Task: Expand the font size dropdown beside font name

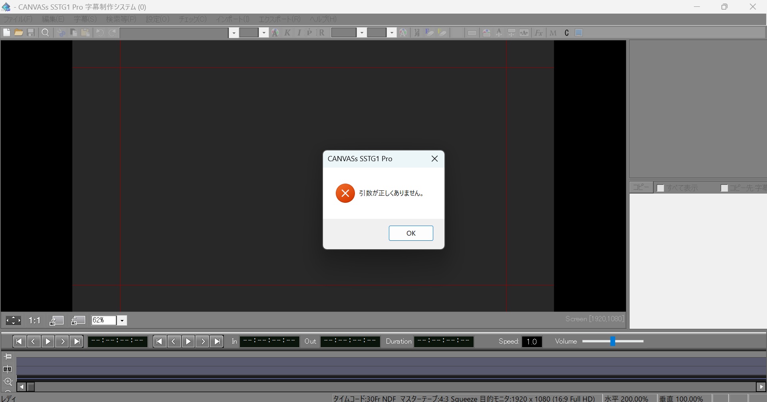Action: tap(264, 33)
